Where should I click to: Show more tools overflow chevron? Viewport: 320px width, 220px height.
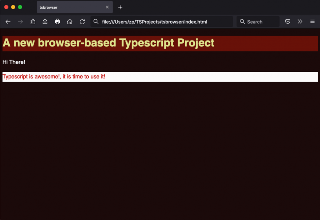tap(300, 22)
